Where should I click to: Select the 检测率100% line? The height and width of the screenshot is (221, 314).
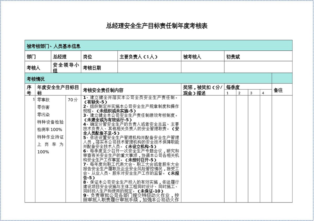tap(50, 129)
